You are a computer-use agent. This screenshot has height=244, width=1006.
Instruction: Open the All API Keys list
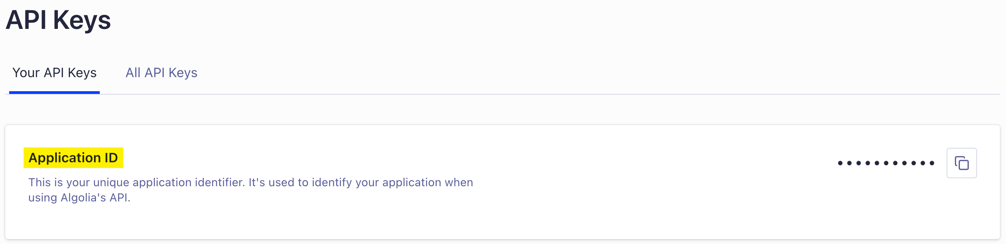(161, 73)
